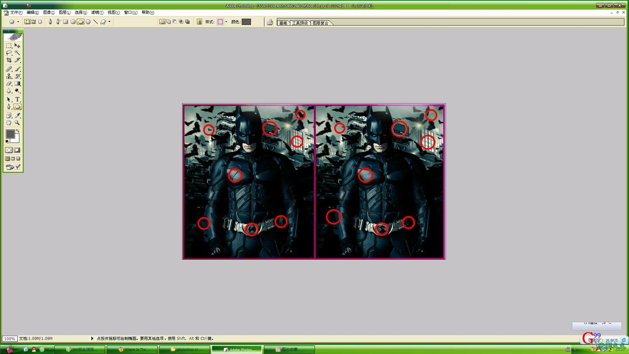Choose Ellipse shape in options bar

(81, 22)
